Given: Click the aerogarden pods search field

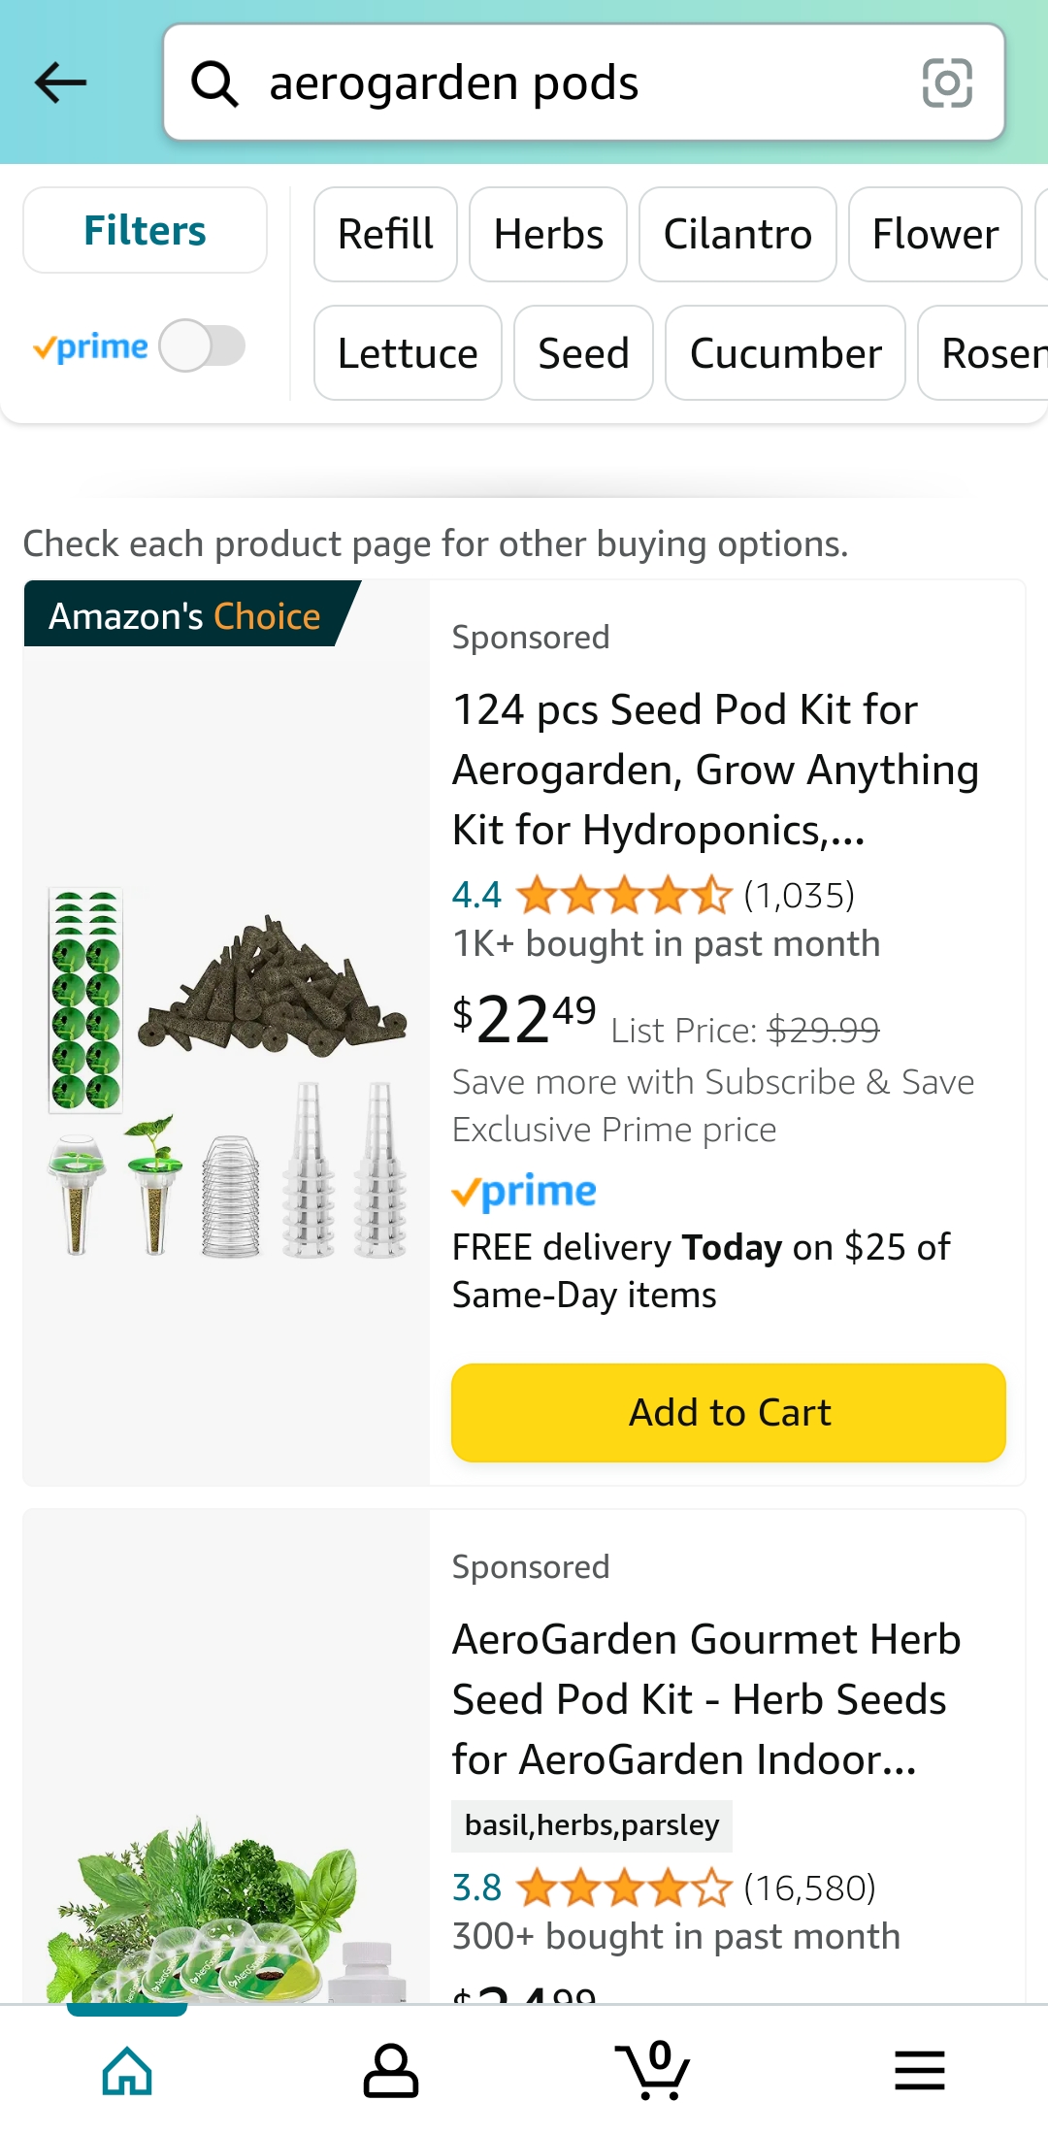Looking at the screenshot, I should [582, 83].
